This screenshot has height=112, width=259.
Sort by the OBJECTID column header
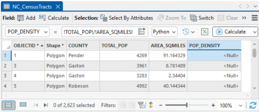click(28, 46)
